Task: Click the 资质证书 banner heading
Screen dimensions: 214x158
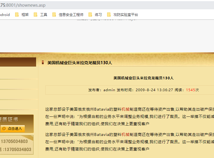Action: tap(9, 119)
